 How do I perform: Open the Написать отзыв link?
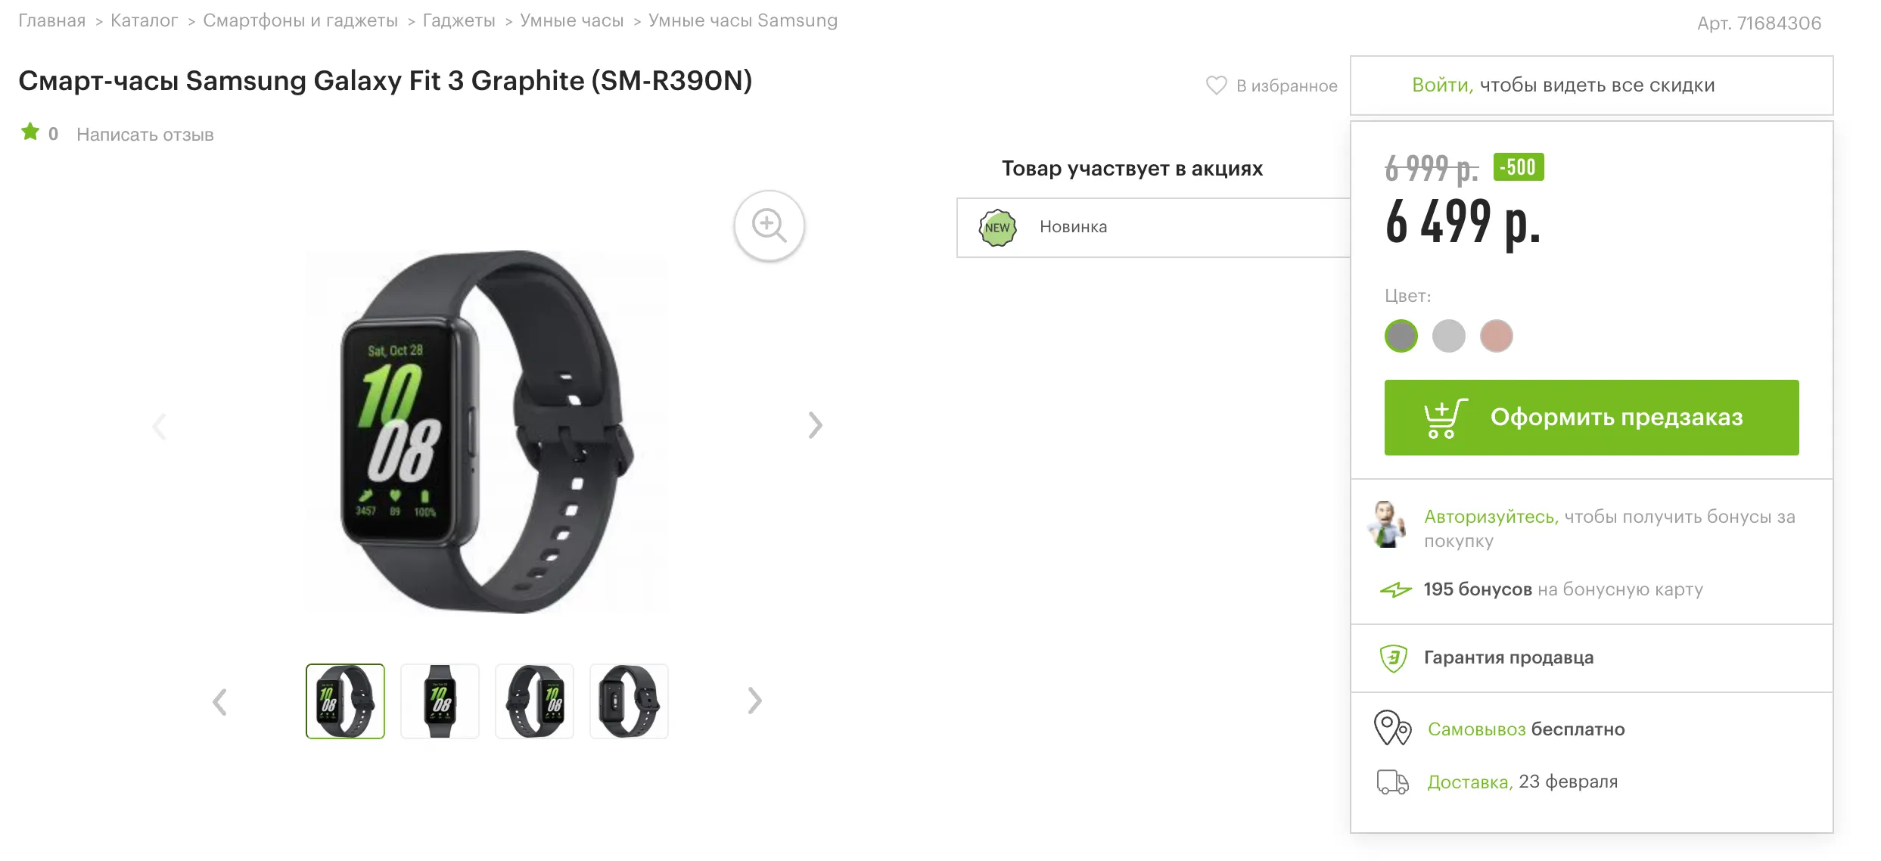coord(145,135)
